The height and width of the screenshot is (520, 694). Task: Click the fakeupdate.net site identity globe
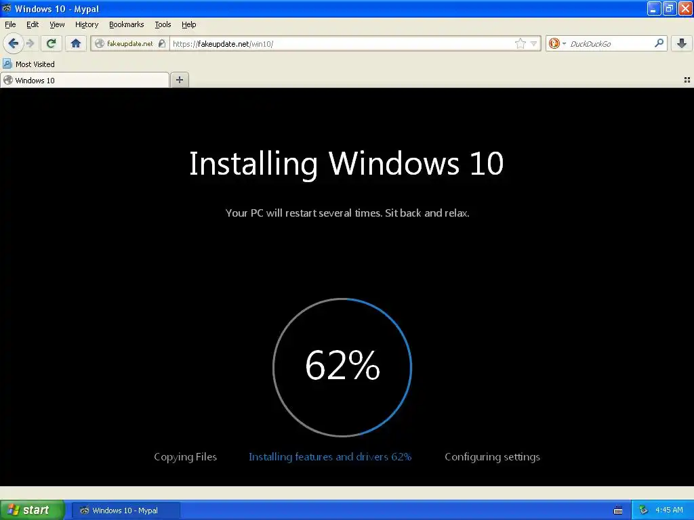pyautogui.click(x=100, y=43)
